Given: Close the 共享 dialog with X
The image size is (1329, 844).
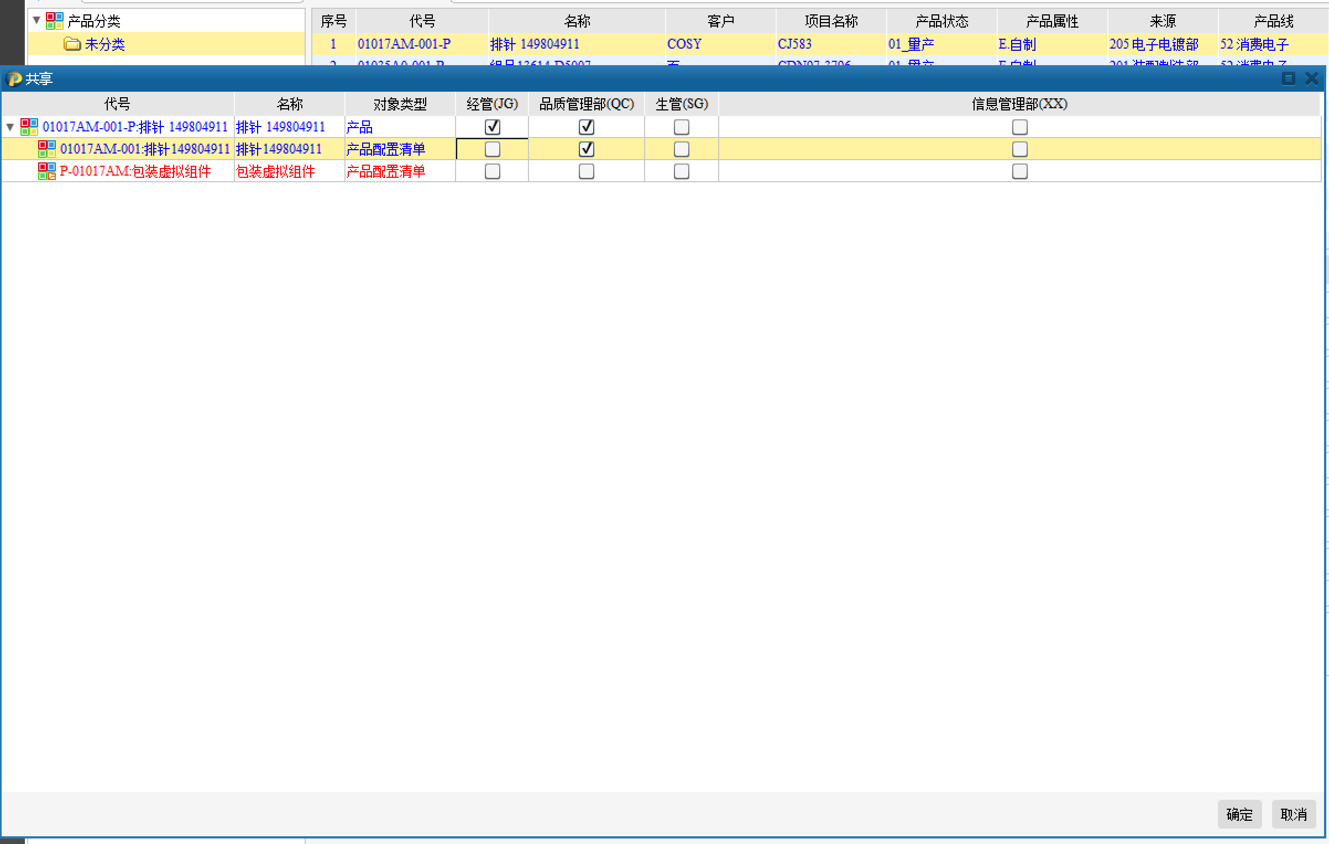Looking at the screenshot, I should point(1312,79).
